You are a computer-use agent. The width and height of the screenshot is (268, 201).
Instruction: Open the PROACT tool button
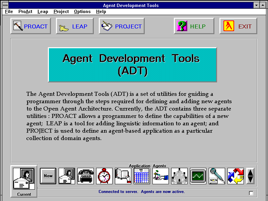[x=30, y=26]
